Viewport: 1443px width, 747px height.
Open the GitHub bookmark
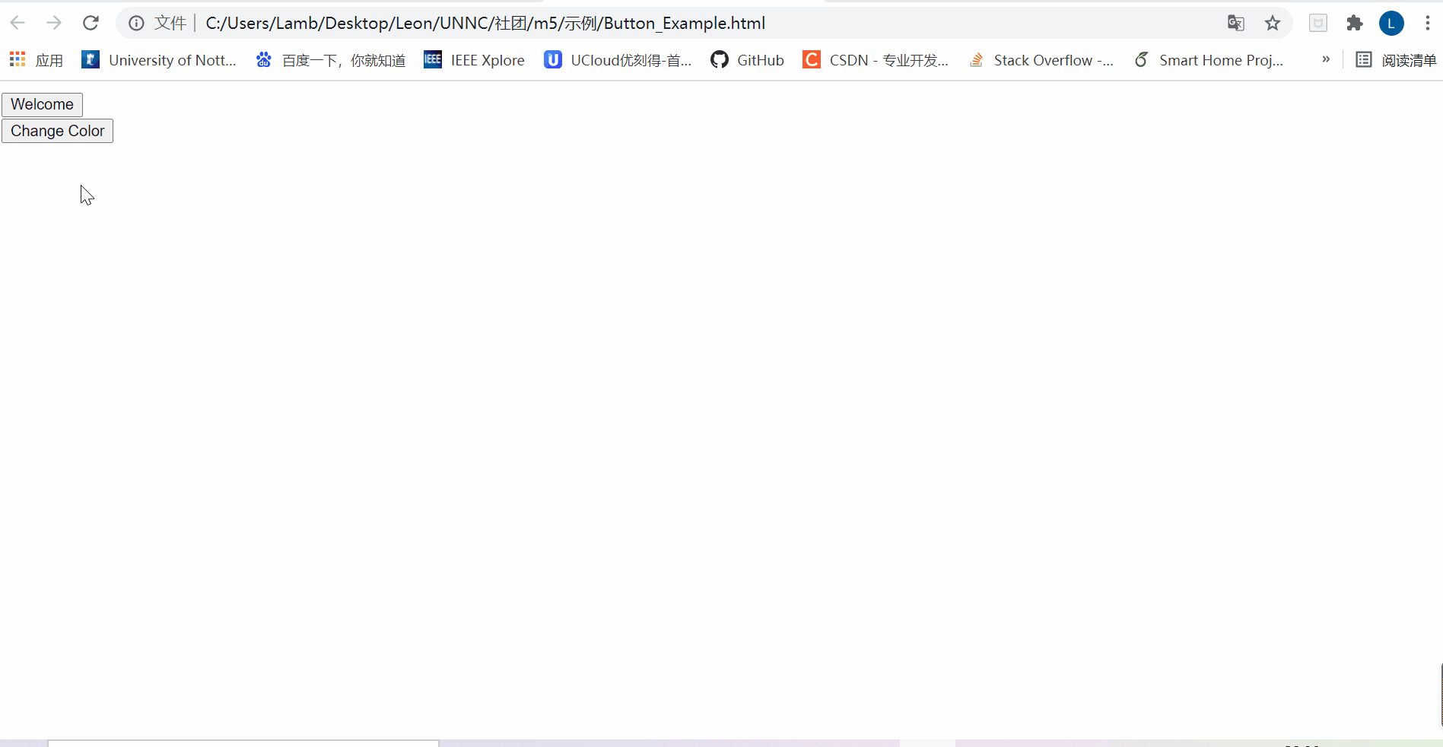click(747, 59)
